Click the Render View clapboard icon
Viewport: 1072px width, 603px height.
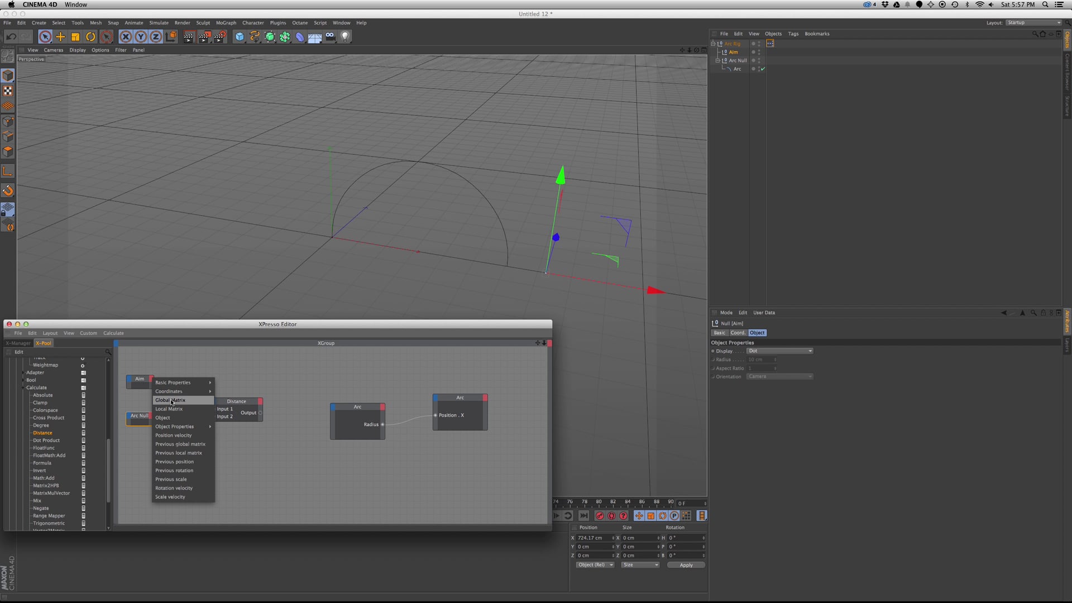pyautogui.click(x=188, y=36)
